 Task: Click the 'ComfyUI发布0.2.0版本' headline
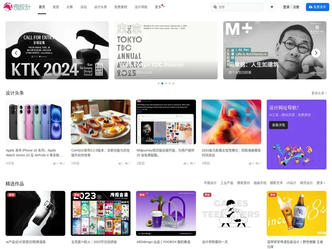click(x=101, y=153)
